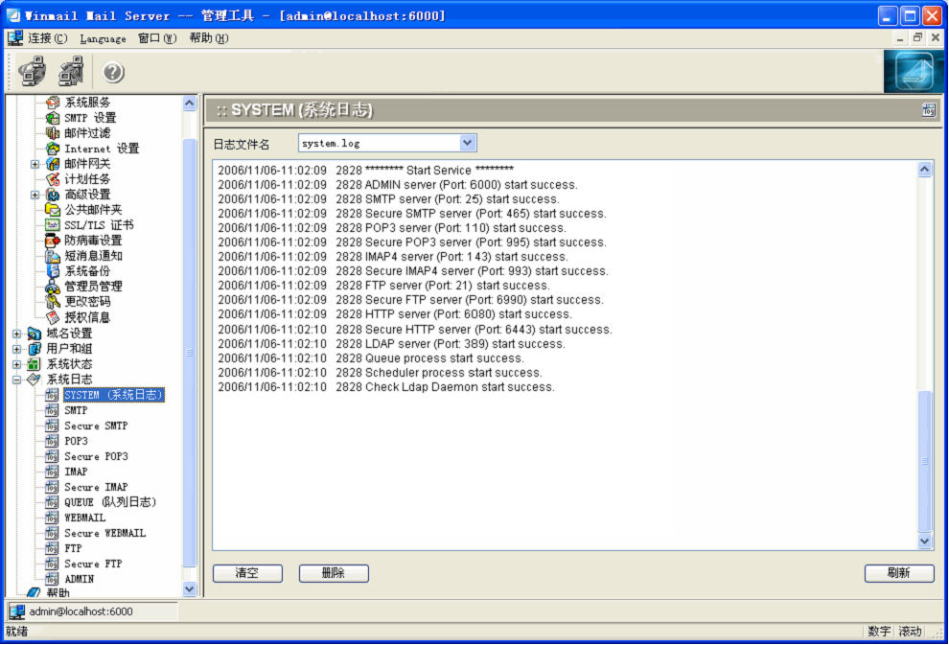
Task: Open help via question mark icon
Action: (113, 72)
